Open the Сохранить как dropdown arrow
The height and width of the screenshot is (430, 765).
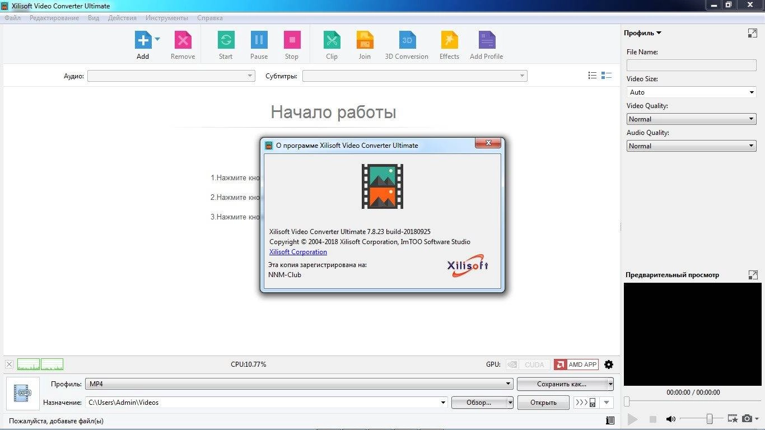(x=610, y=384)
